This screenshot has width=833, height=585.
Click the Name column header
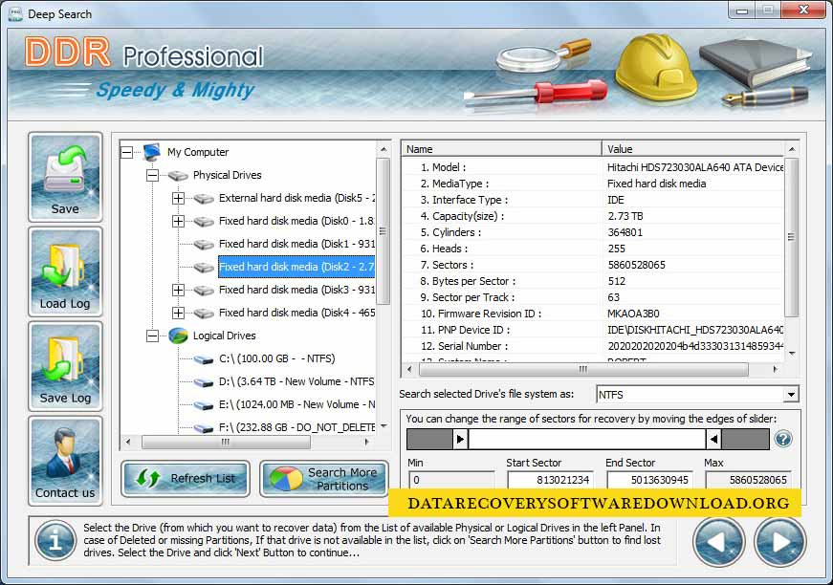pos(501,149)
